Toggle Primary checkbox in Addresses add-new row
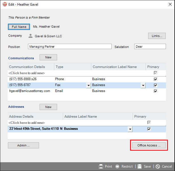175x171 pixels. click(x=149, y=122)
